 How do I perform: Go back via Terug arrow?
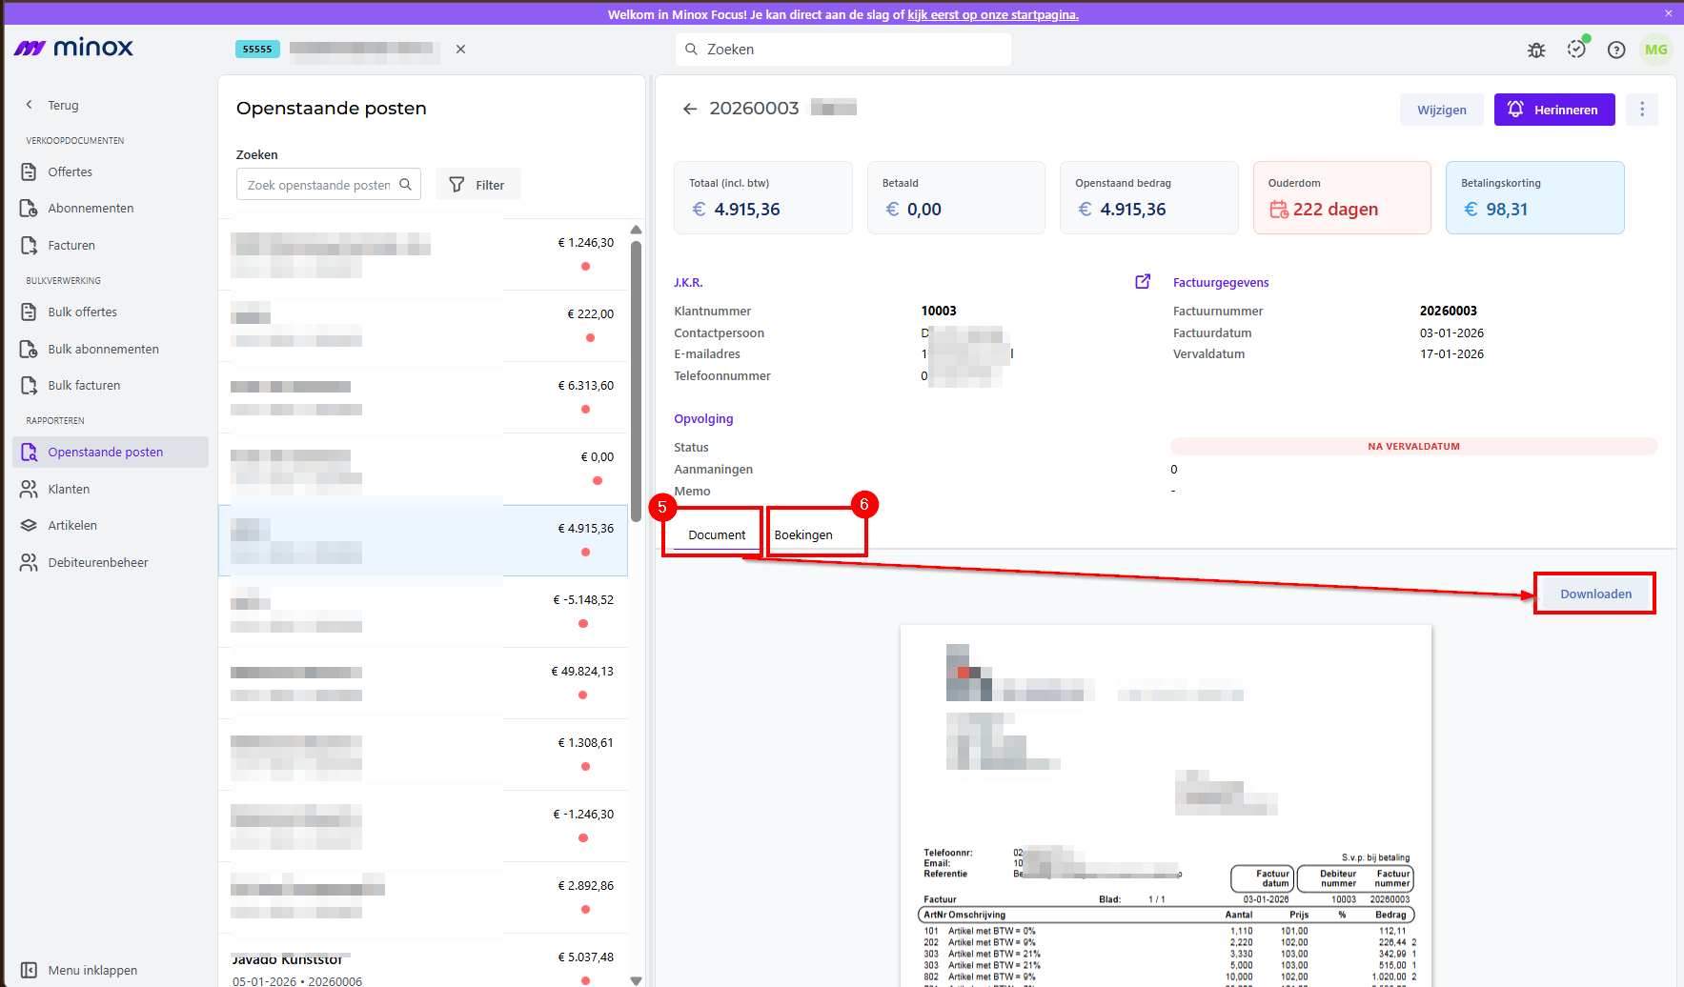click(30, 105)
